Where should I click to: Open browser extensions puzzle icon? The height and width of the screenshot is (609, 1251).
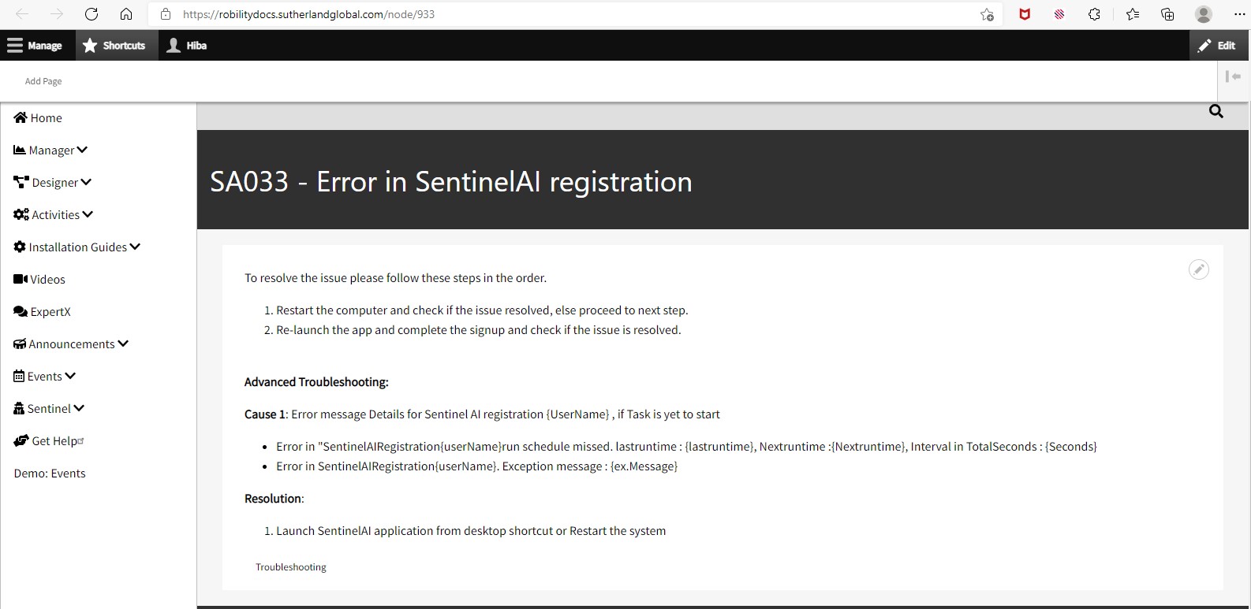pyautogui.click(x=1094, y=14)
